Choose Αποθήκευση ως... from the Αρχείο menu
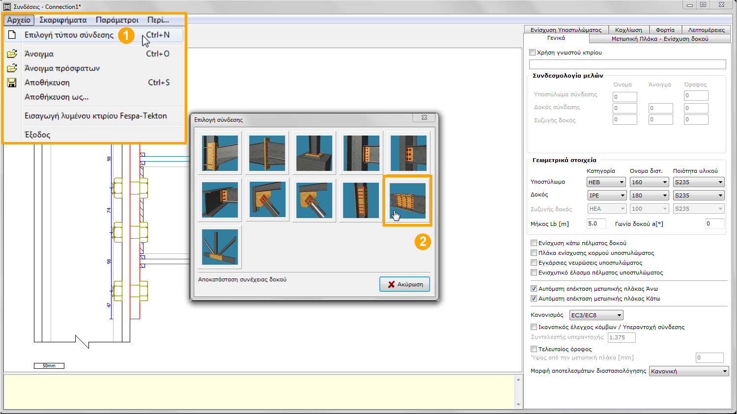Screen dimensions: 737x414 point(57,97)
